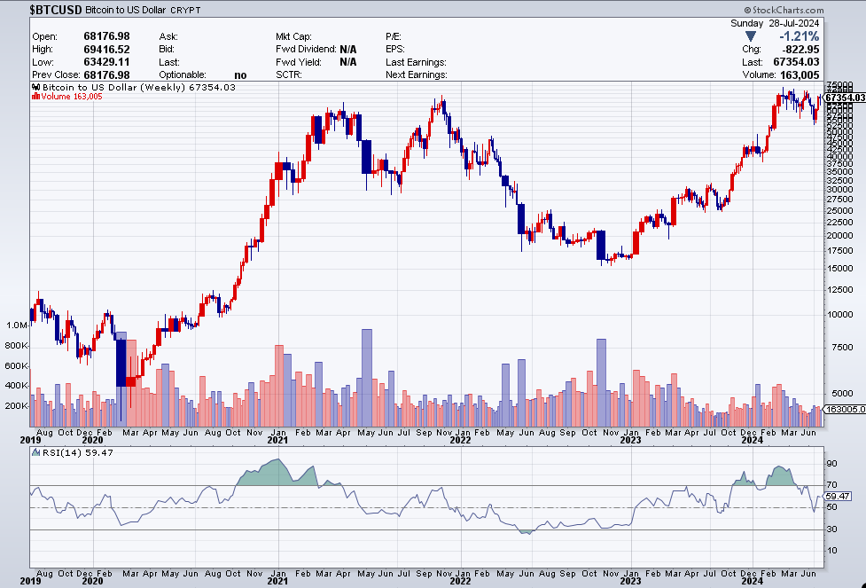
Task: Click the 59.47 RSI value tag on the right axis
Action: (x=839, y=497)
